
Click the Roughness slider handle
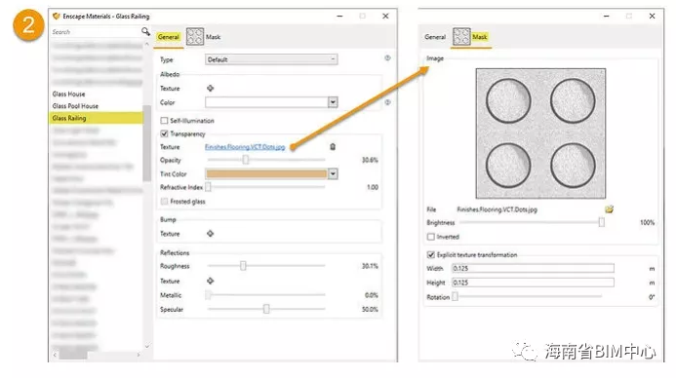[x=243, y=266]
